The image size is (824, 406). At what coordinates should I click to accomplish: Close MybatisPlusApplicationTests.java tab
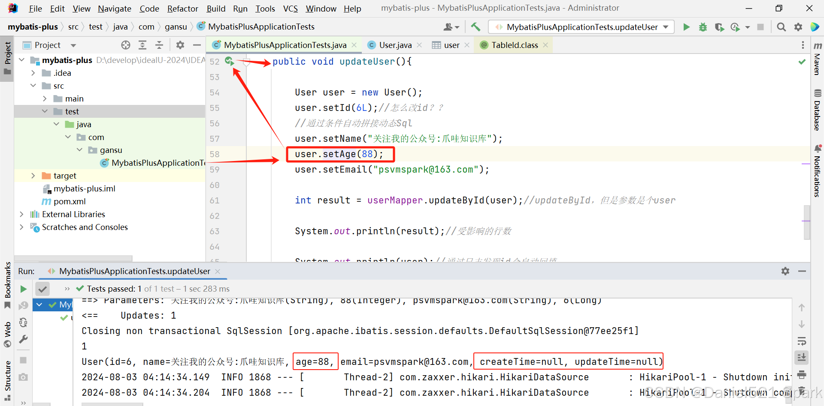[x=354, y=45]
